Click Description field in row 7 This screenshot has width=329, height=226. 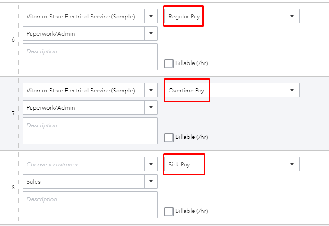coord(90,131)
